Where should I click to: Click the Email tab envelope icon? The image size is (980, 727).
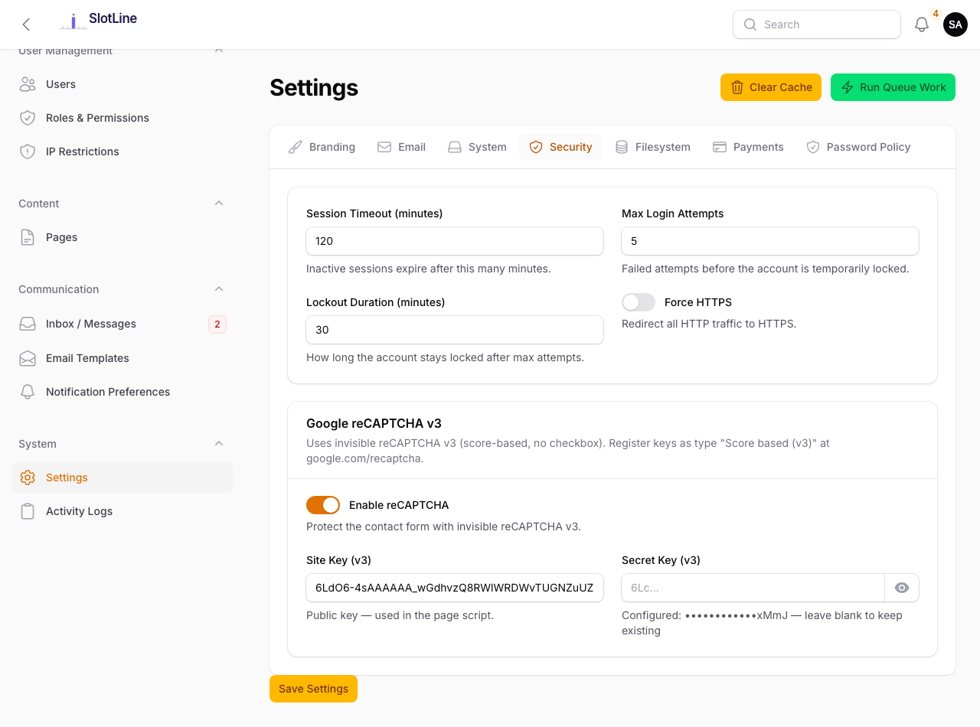384,147
